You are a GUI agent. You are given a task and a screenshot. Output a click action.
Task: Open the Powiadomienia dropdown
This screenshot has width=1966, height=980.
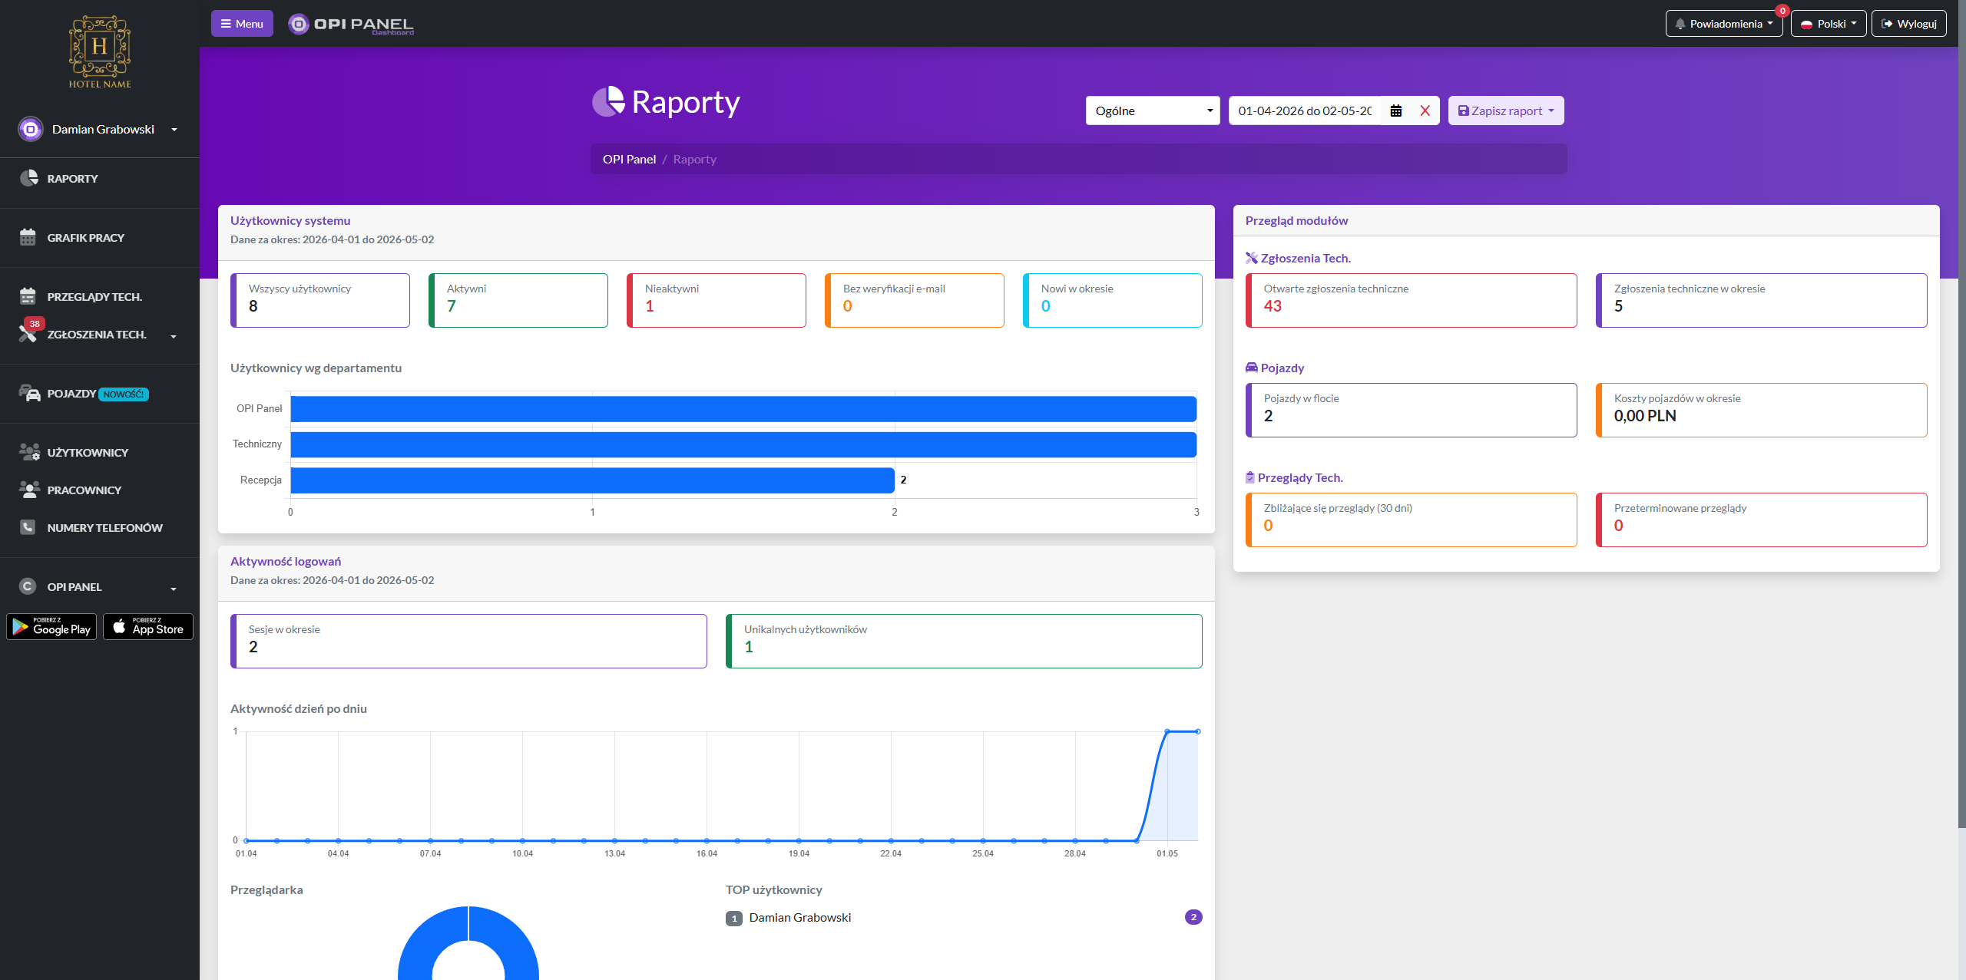click(x=1723, y=24)
